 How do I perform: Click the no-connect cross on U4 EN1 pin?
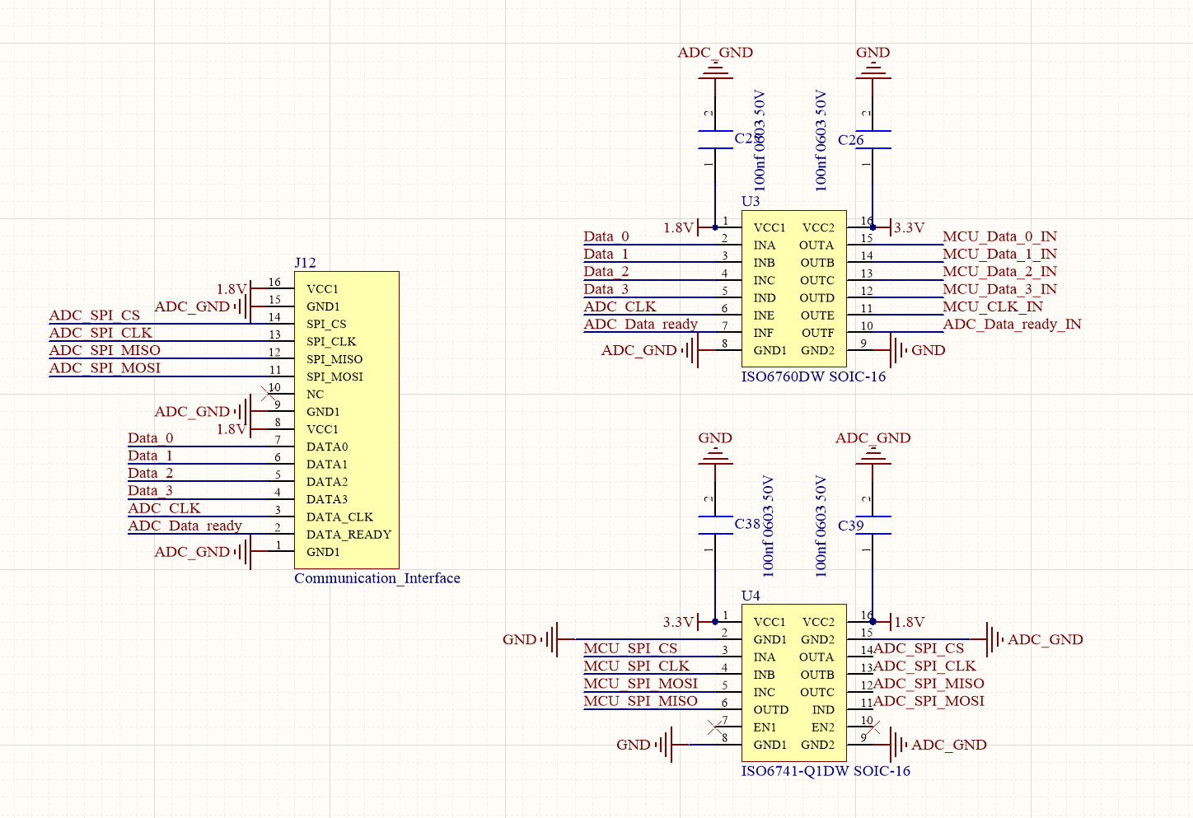(715, 727)
